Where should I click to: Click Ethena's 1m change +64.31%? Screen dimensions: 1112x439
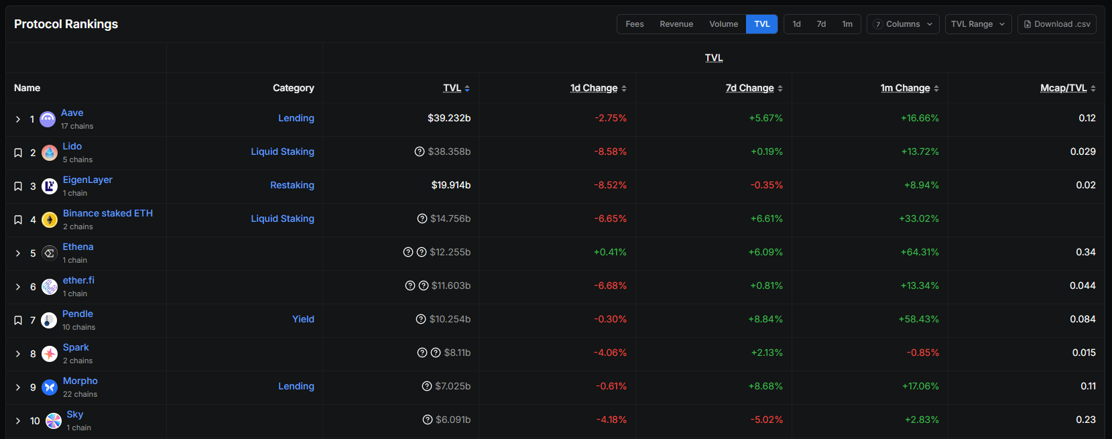[x=920, y=252]
